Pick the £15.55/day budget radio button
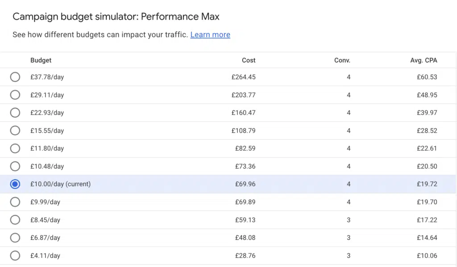Viewport: 457px width, 267px height. tap(15, 131)
